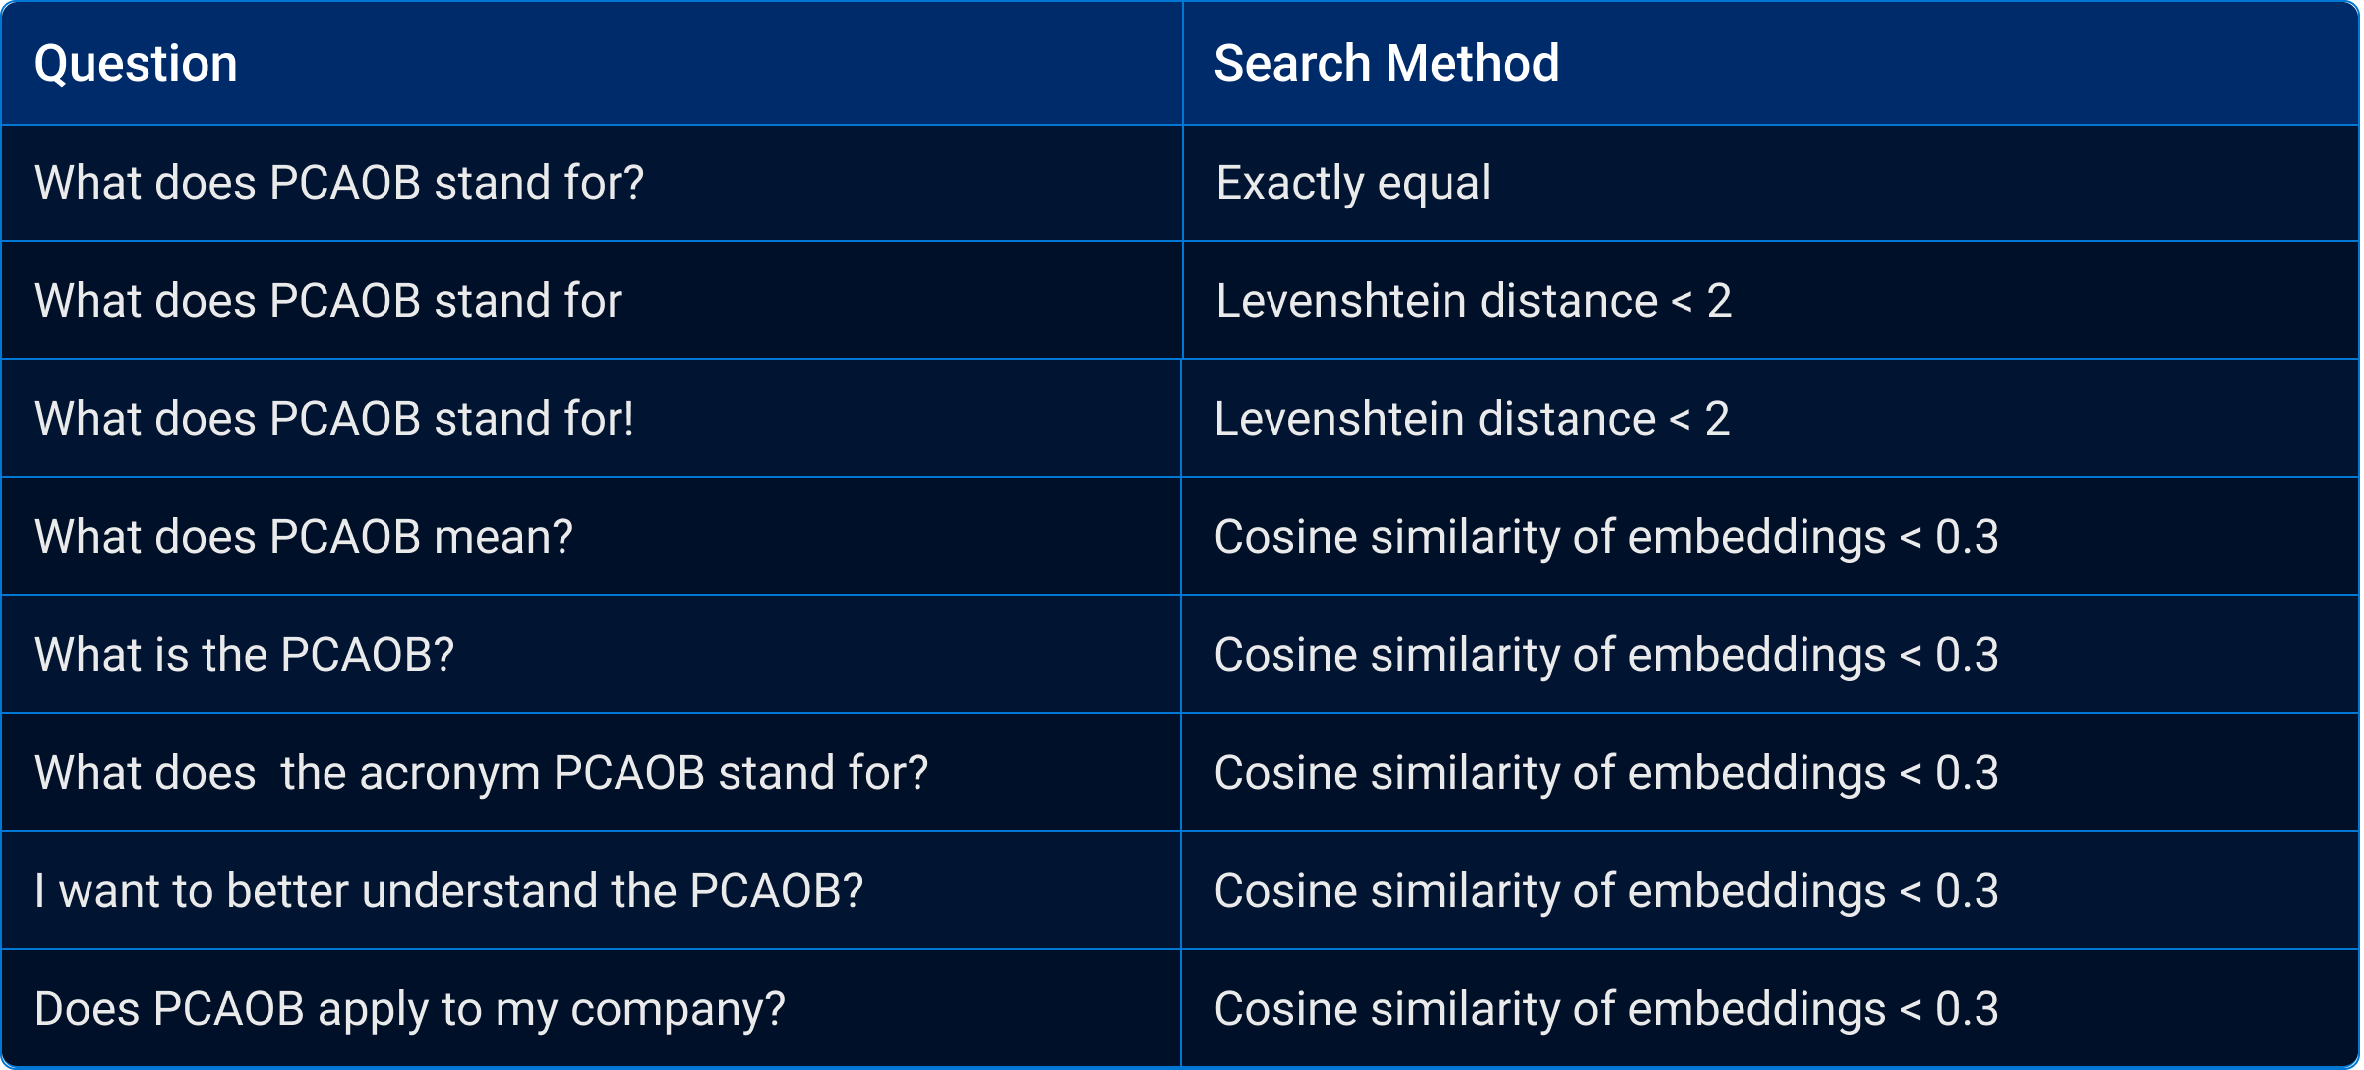Click the question 'What does PCAOB stand for' without punctuation
This screenshot has height=1070, width=2364.
click(592, 301)
